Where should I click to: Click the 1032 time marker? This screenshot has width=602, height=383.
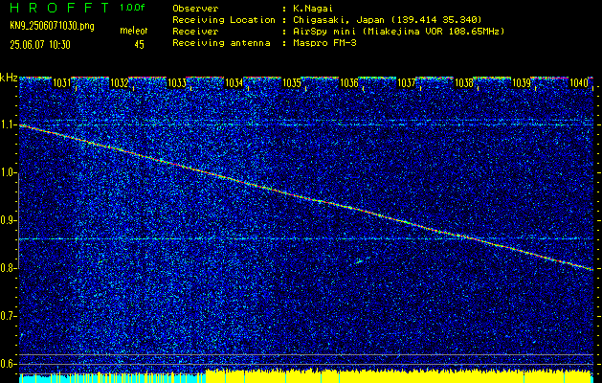click(x=119, y=83)
